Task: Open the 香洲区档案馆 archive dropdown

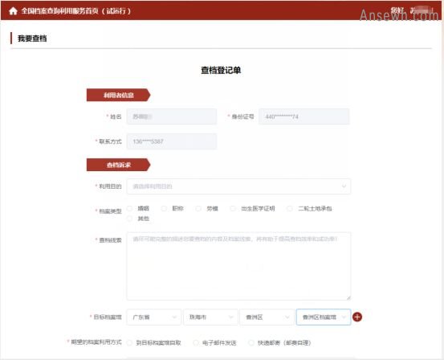Action: pyautogui.click(x=324, y=317)
